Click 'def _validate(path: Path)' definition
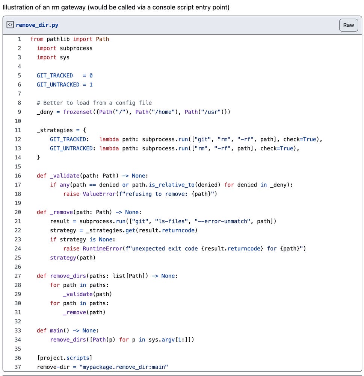This screenshot has width=364, height=376. pyautogui.click(x=92, y=176)
